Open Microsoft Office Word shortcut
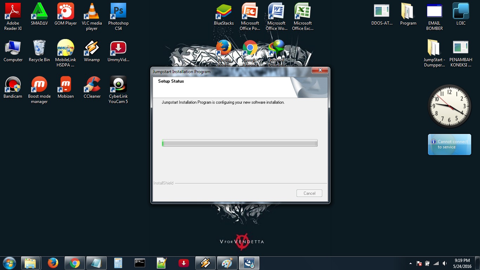The width and height of the screenshot is (480, 270). pos(277,17)
